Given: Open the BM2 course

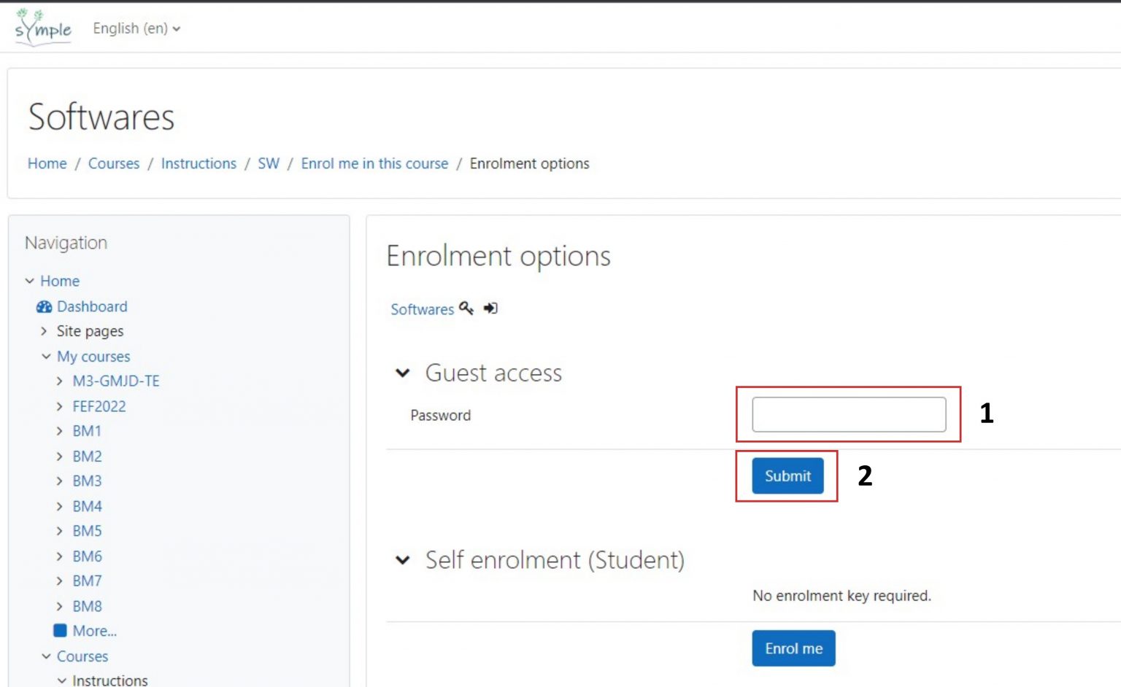Looking at the screenshot, I should tap(87, 456).
